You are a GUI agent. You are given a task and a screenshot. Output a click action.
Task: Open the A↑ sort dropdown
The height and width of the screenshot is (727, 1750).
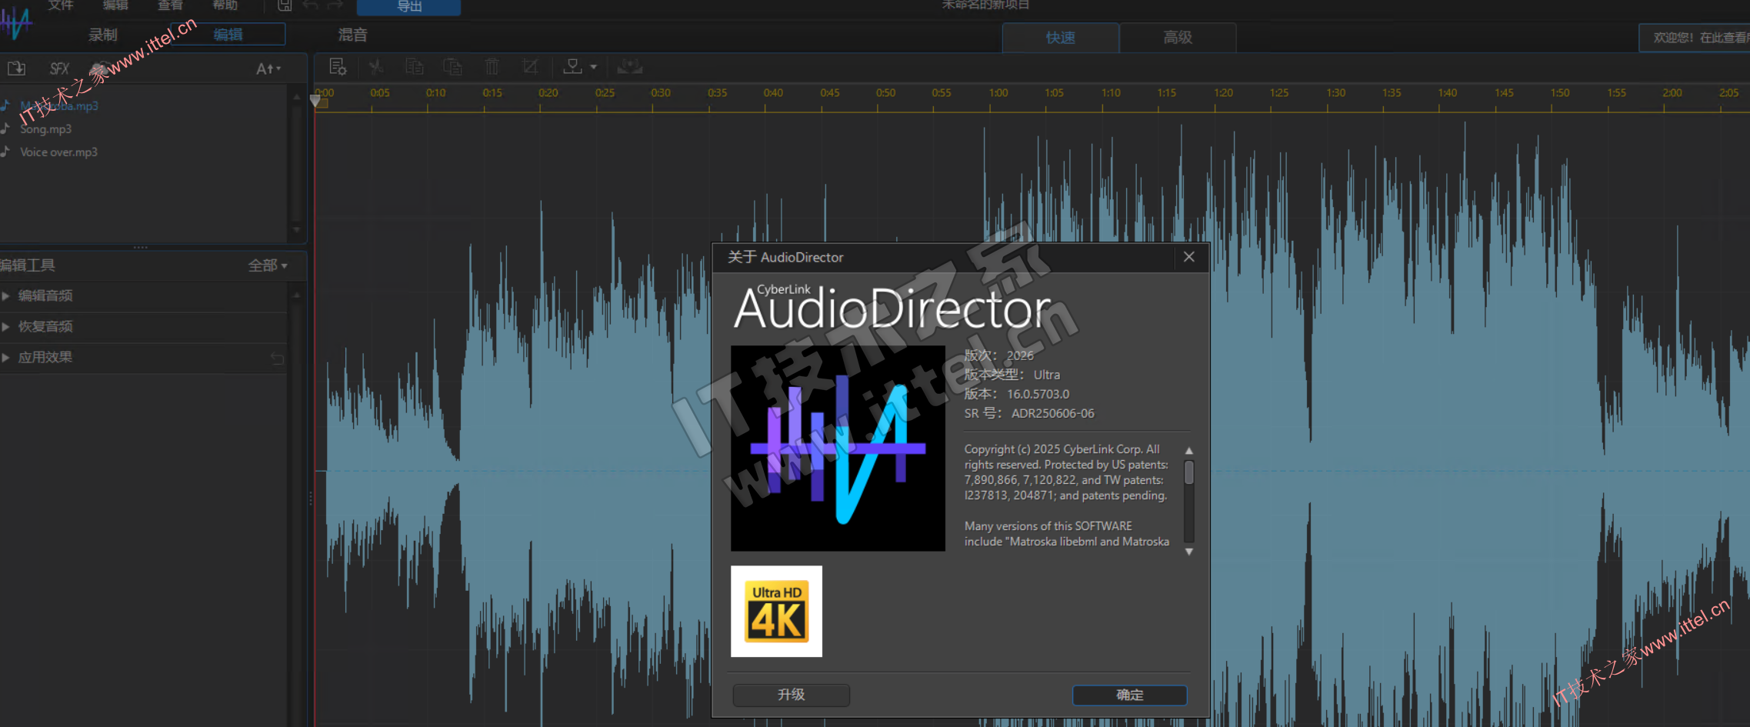pos(268,69)
